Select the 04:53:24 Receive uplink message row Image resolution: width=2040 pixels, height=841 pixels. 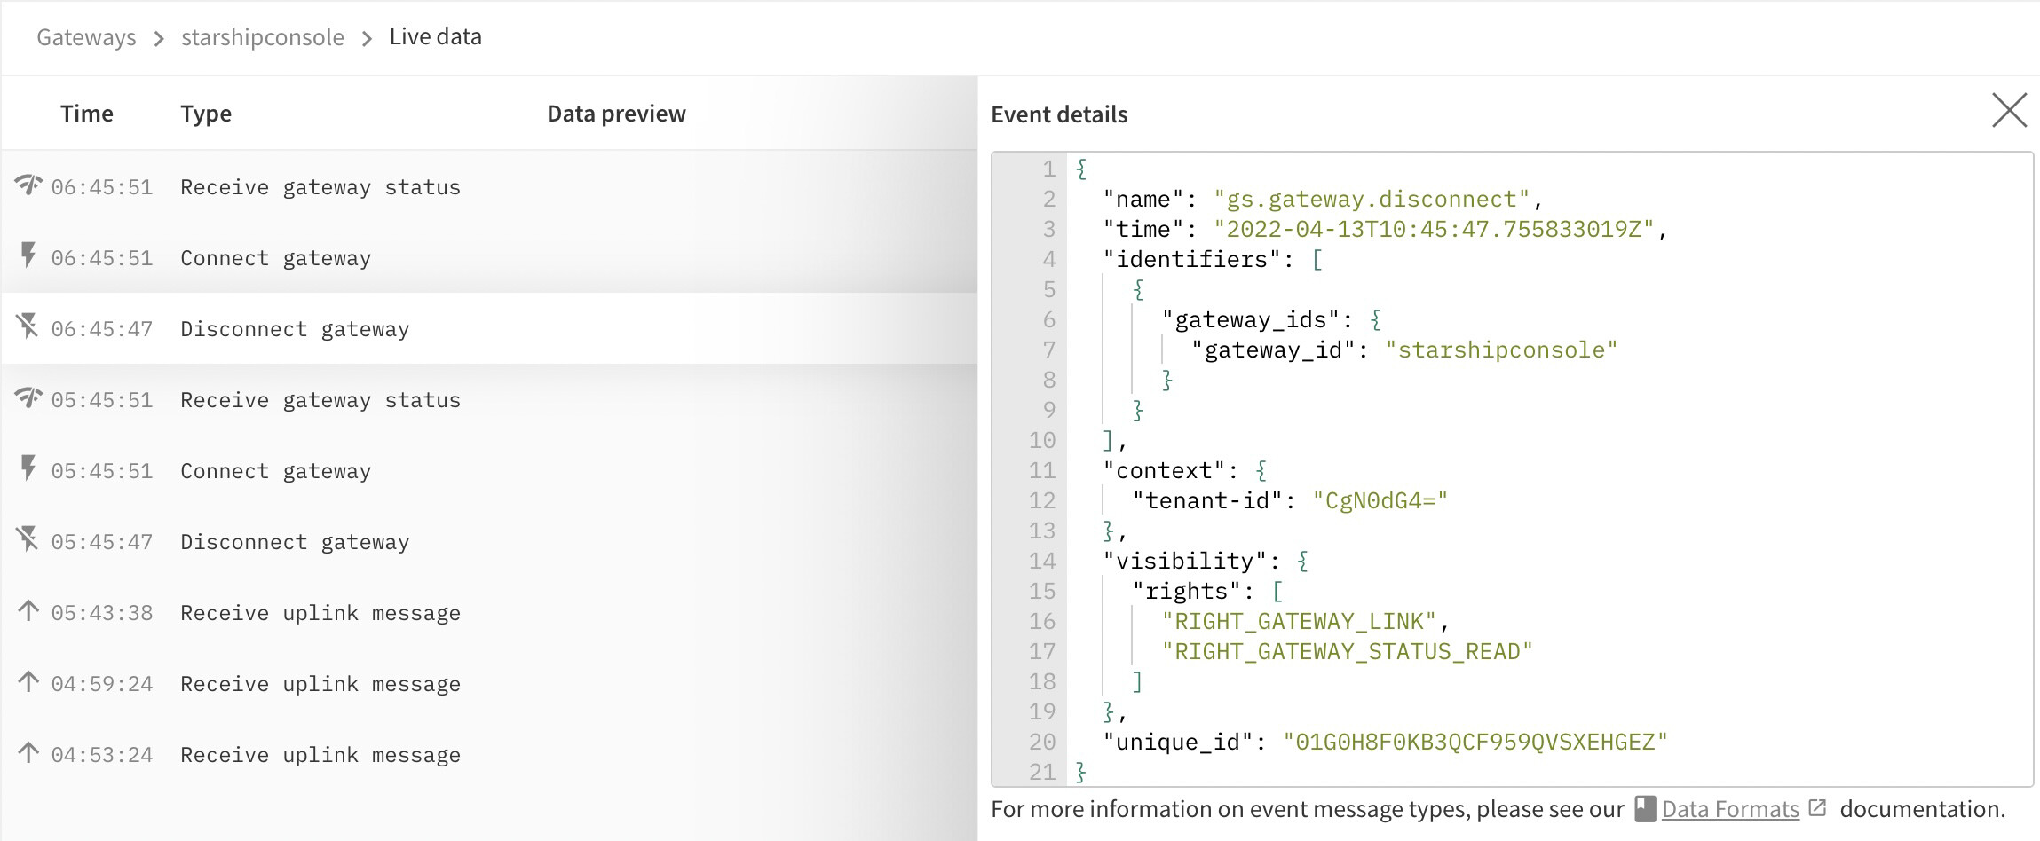[320, 755]
